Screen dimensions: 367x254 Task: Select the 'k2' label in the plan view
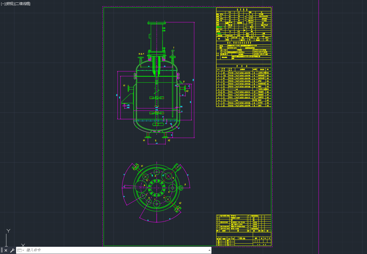point(180,203)
